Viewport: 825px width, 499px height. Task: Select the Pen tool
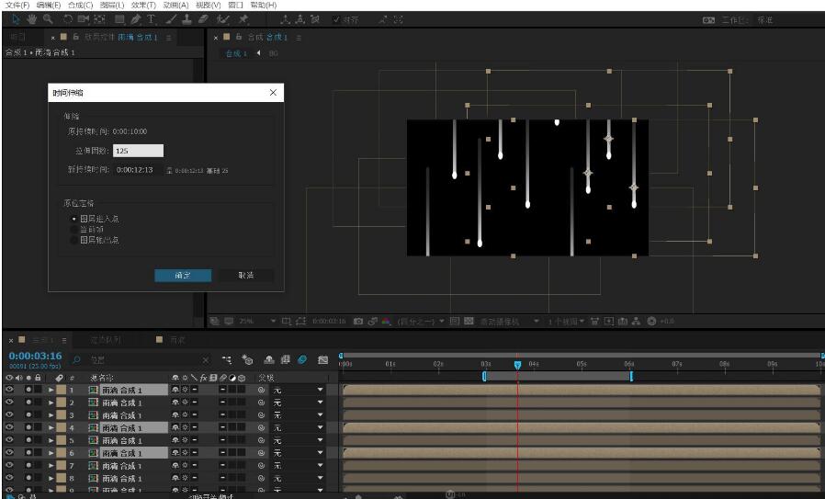[x=136, y=19]
